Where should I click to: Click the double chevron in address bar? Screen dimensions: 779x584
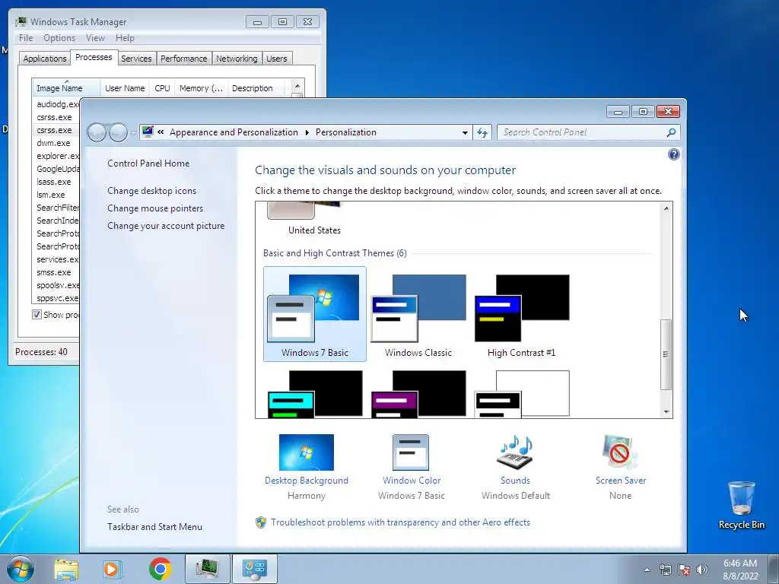161,132
